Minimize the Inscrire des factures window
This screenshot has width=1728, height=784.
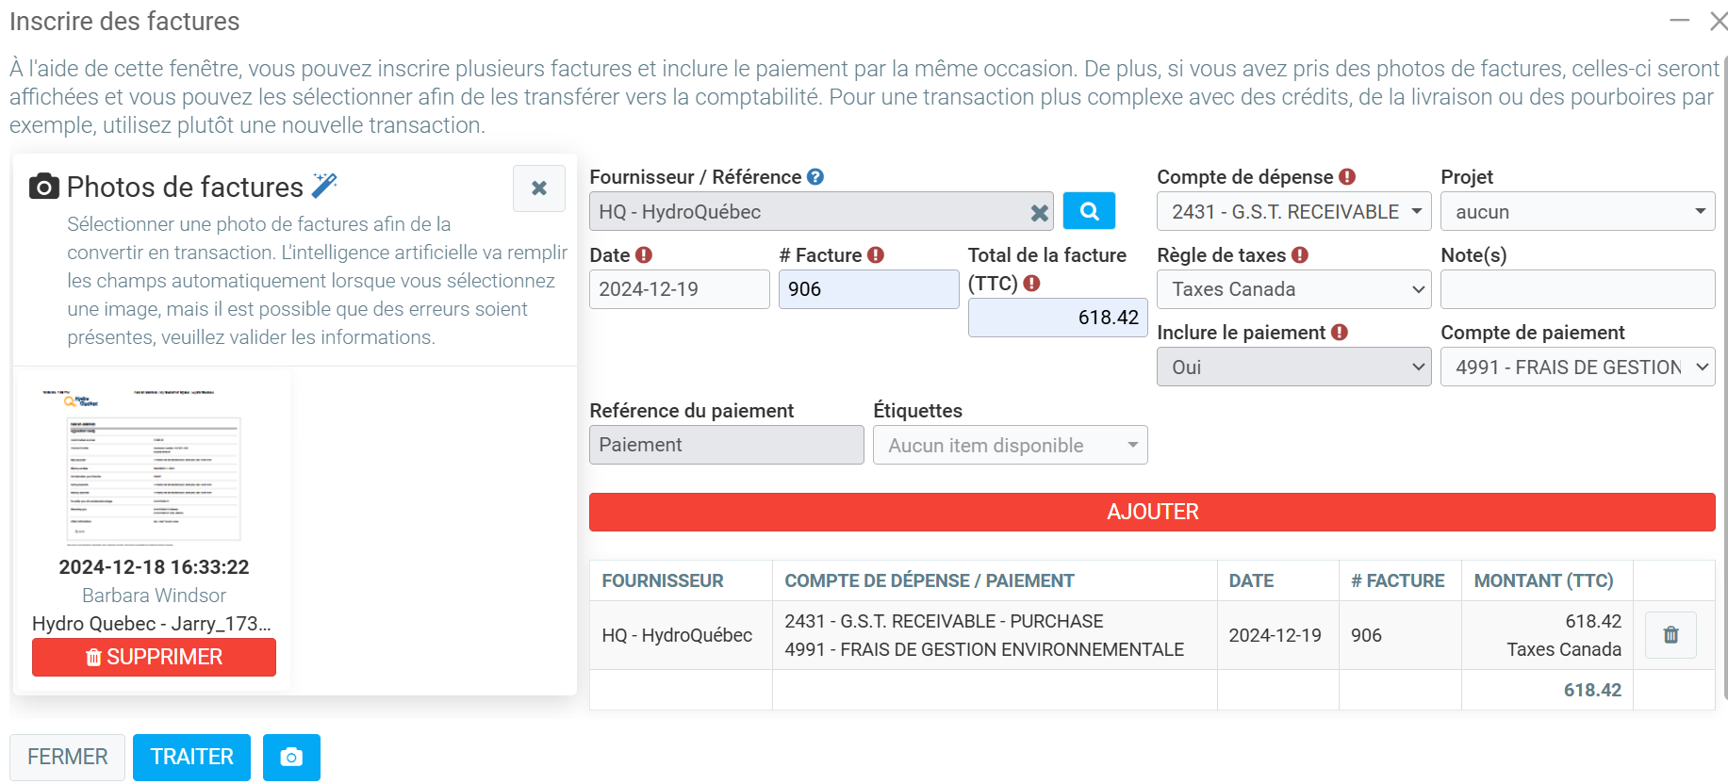click(1679, 21)
